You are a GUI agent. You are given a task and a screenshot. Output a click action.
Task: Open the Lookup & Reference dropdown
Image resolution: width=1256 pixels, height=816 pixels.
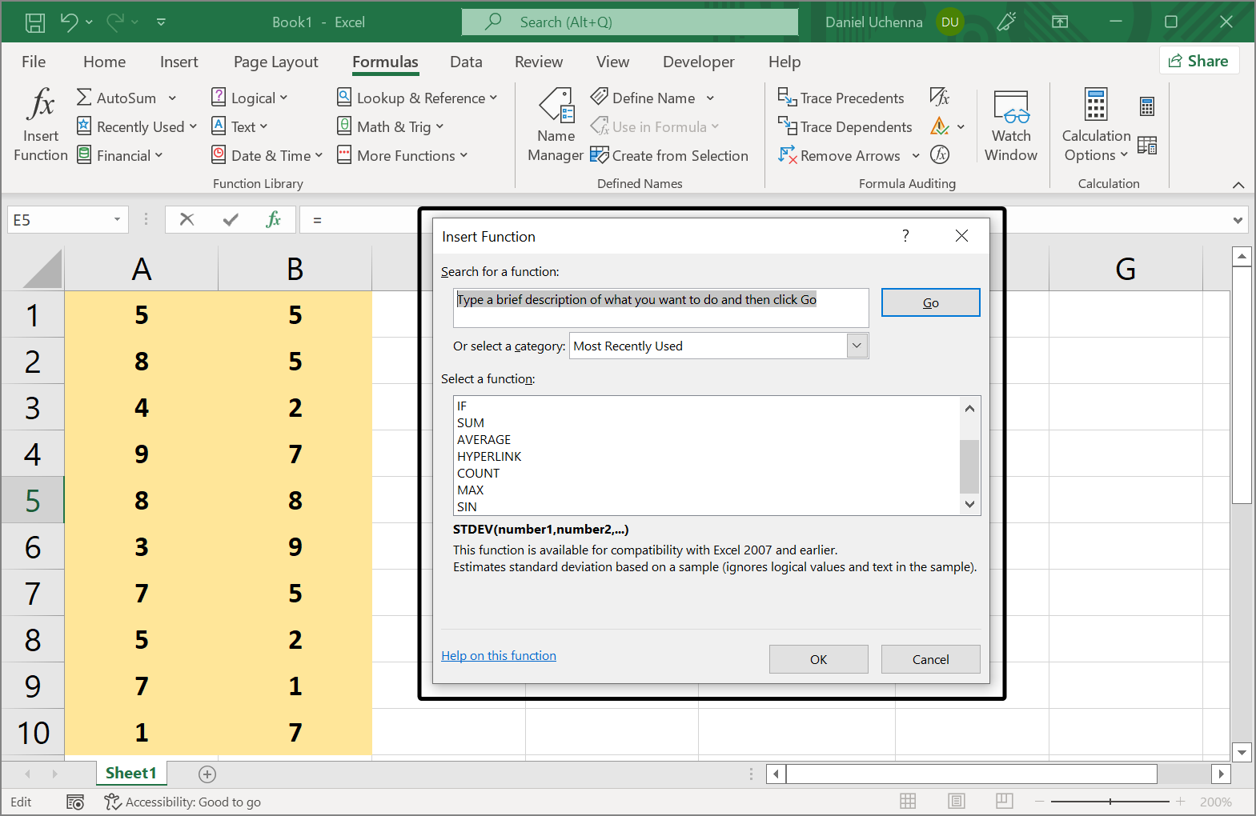click(417, 98)
